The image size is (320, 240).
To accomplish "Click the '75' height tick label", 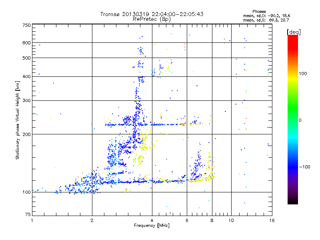I will pos(28,214).
